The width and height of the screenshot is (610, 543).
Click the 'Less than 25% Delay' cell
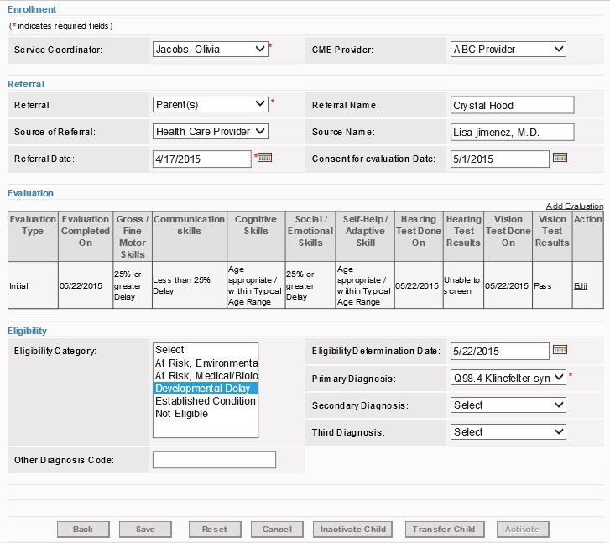coord(190,285)
